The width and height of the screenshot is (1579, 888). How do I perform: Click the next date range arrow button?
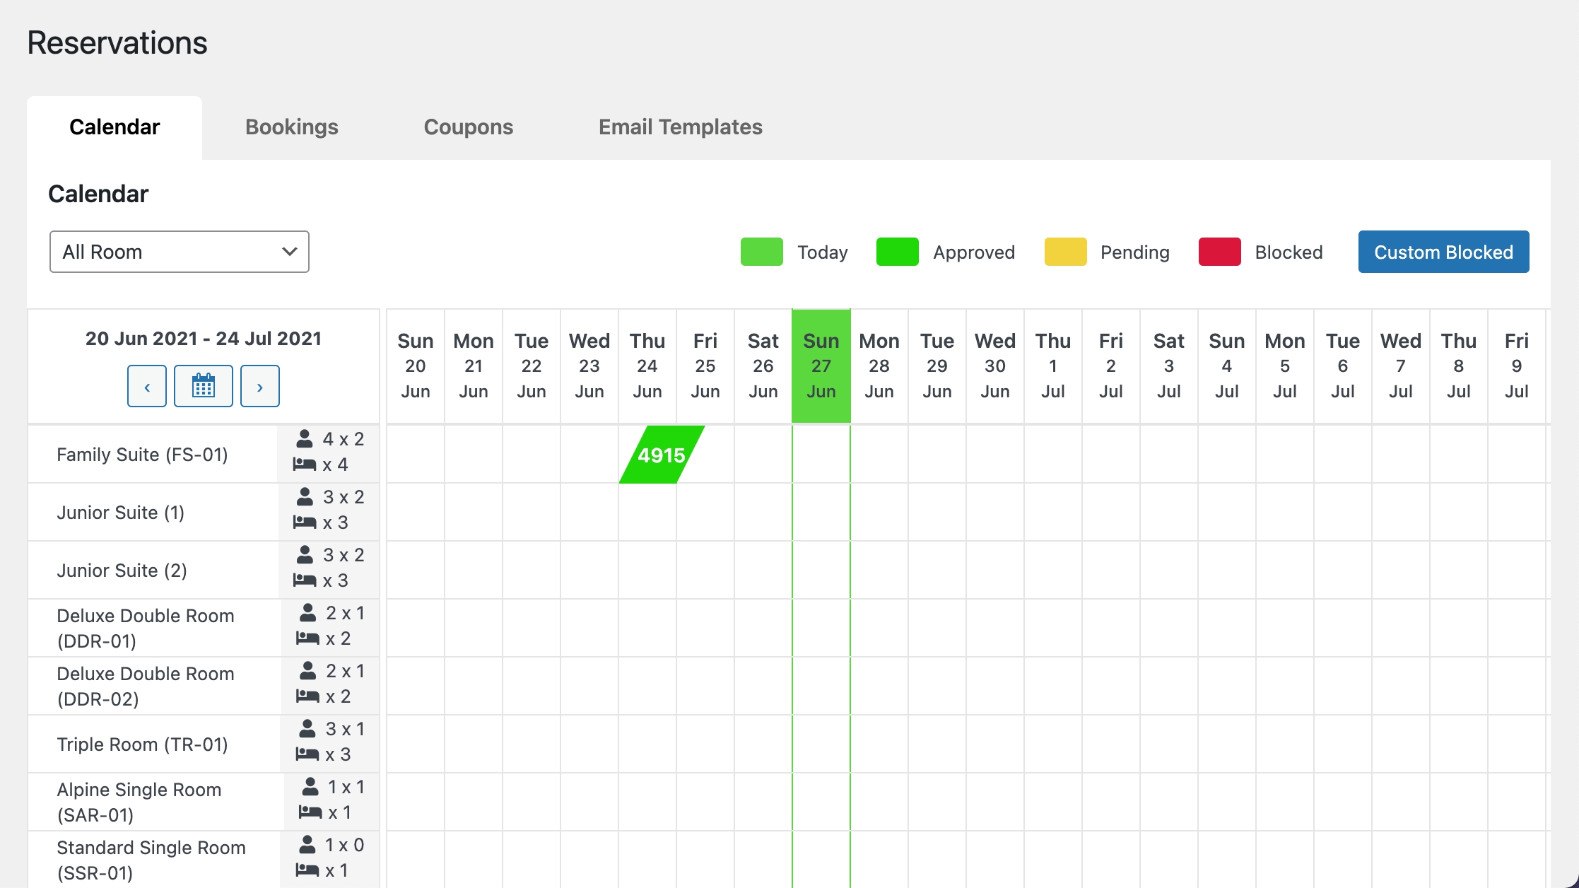point(259,387)
